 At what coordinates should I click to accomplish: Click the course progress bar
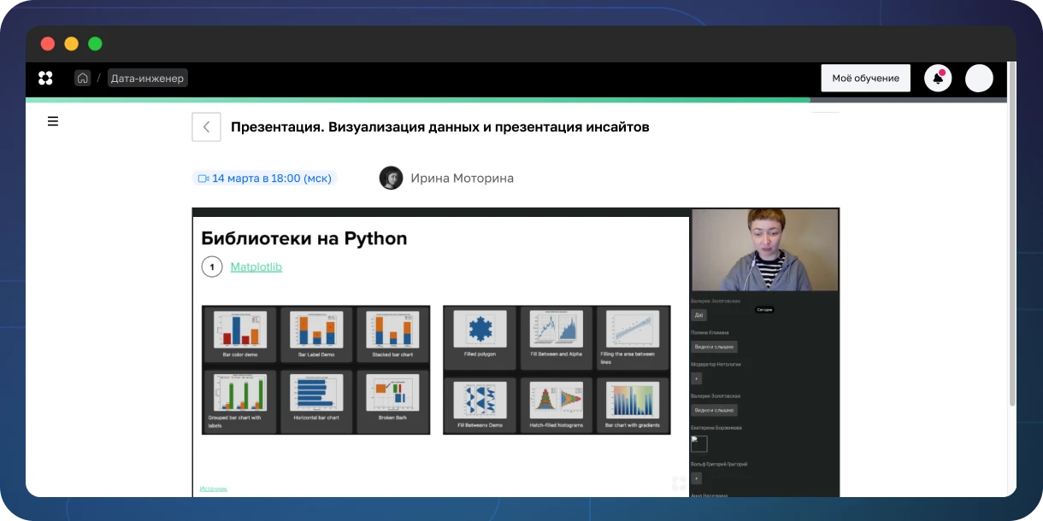pyautogui.click(x=417, y=100)
